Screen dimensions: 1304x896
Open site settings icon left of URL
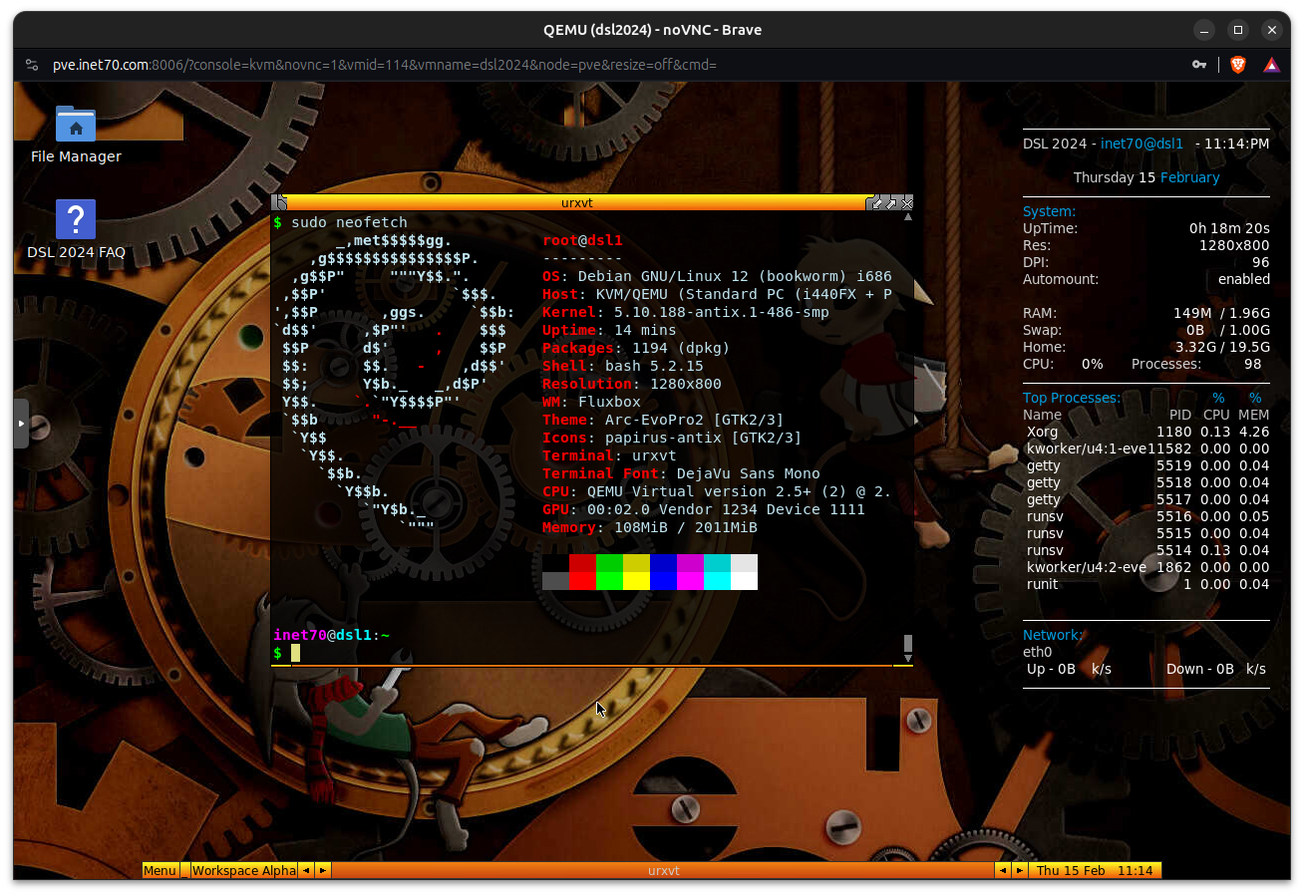(x=32, y=65)
